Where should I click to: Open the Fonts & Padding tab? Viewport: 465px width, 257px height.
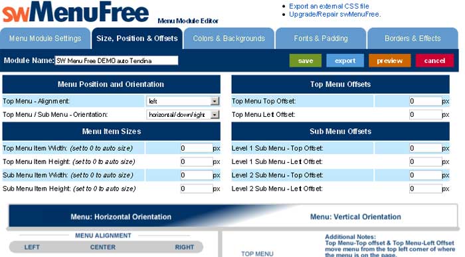coord(321,39)
